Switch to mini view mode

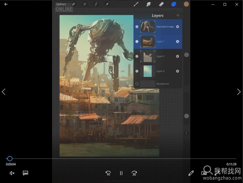[x=204, y=173]
